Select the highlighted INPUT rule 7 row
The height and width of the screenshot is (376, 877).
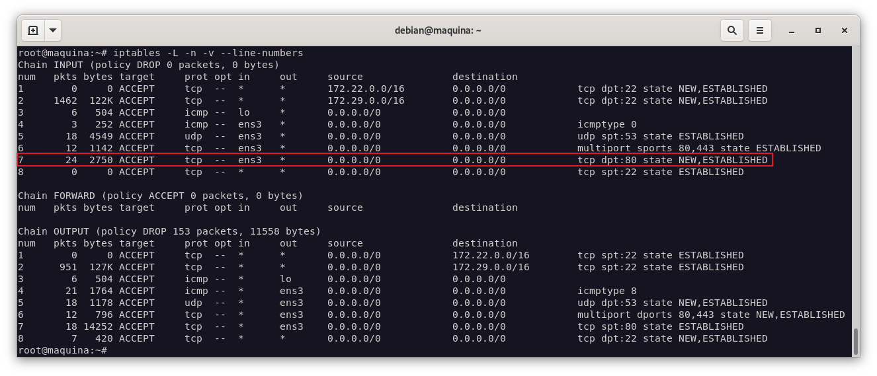pyautogui.click(x=394, y=160)
